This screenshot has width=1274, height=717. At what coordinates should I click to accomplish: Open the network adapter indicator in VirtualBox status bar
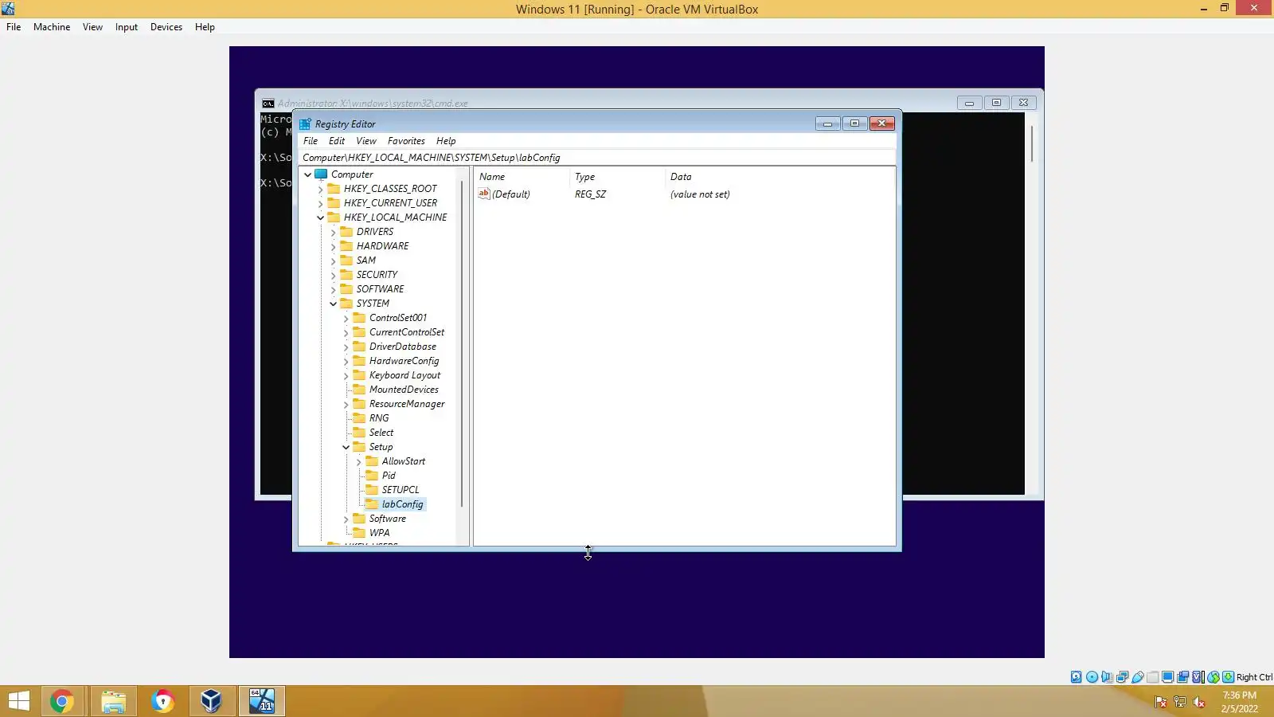pos(1122,677)
